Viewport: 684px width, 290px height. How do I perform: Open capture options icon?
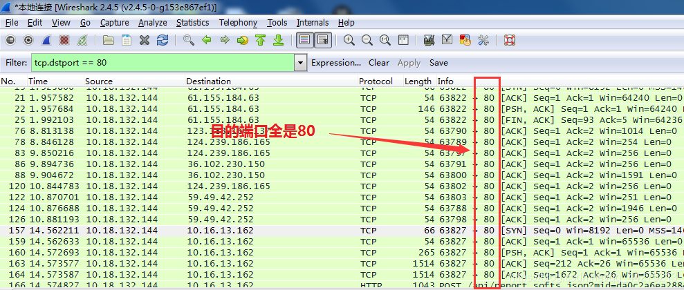click(28, 41)
